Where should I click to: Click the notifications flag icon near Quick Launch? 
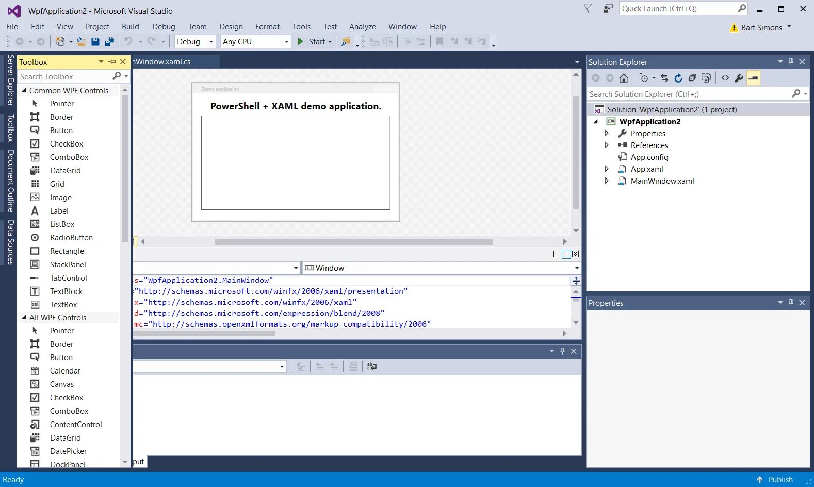(x=588, y=8)
